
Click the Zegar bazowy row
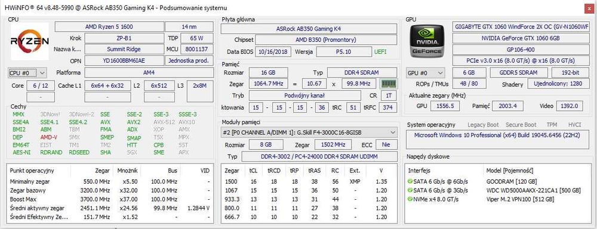(110, 191)
